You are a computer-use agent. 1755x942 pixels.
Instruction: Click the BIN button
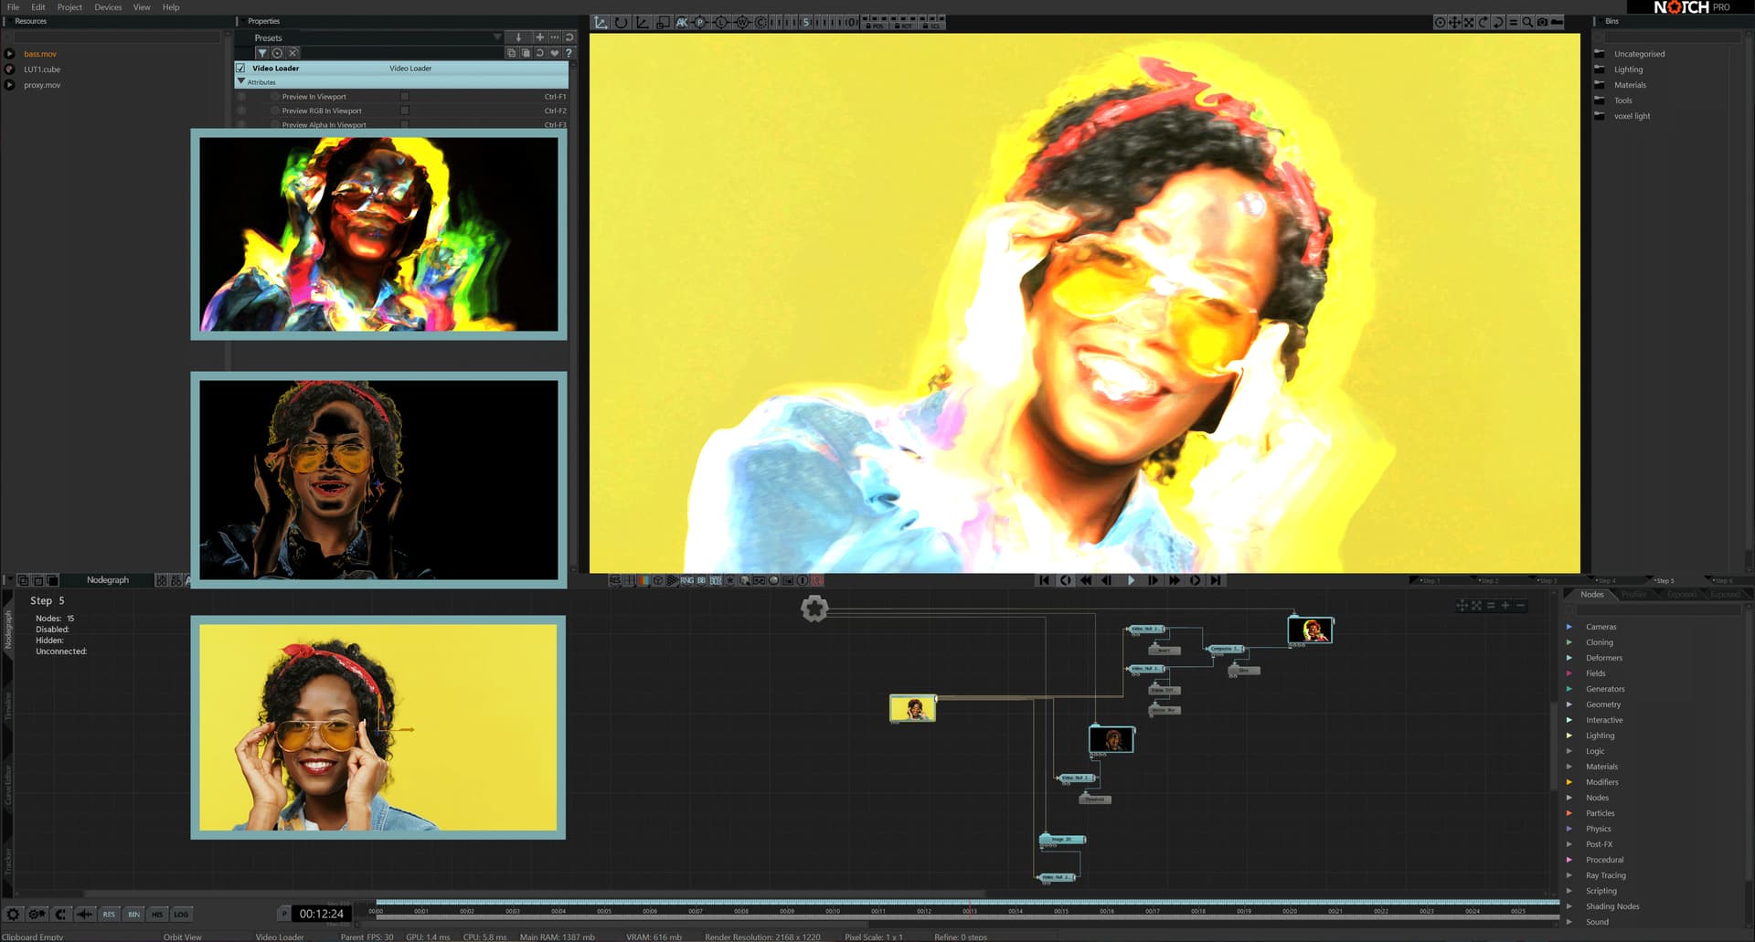pos(133,914)
